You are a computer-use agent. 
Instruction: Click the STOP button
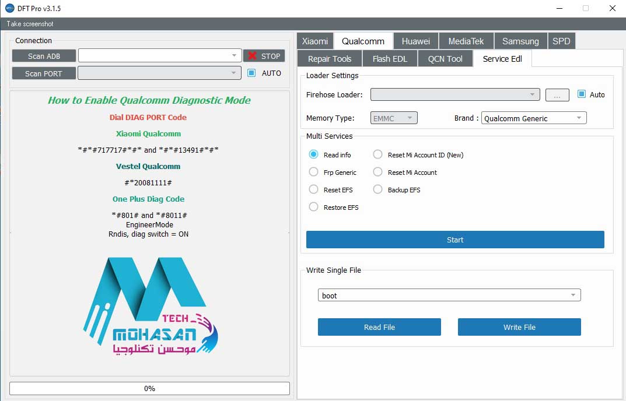[264, 56]
